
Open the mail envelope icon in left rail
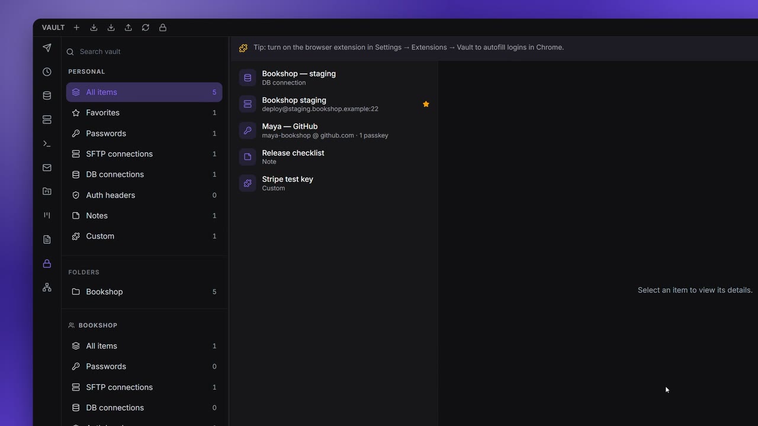coord(47,167)
